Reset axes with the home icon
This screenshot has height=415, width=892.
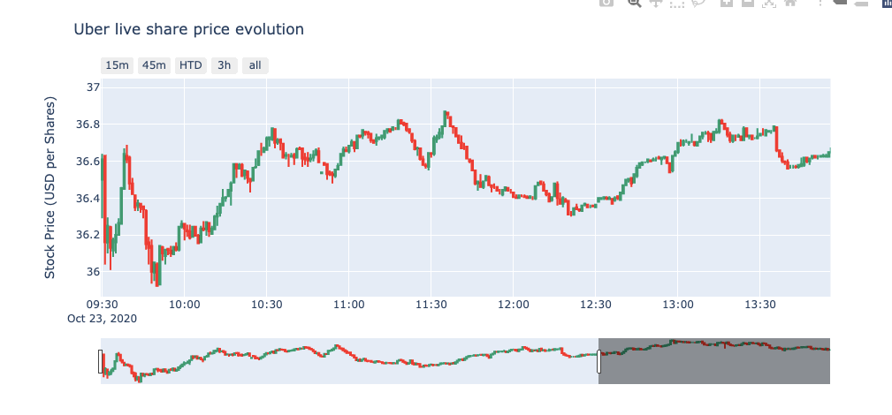point(790,3)
